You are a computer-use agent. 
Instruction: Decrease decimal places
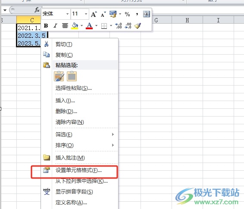(128, 26)
